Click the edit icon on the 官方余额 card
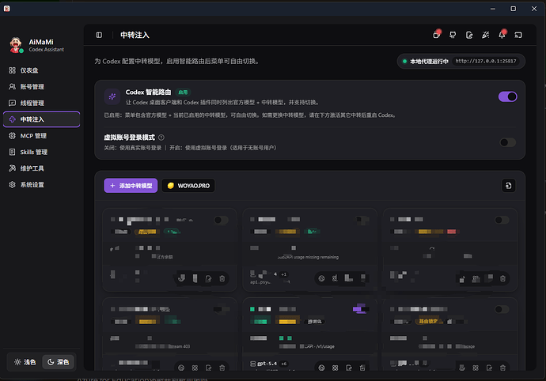Image resolution: width=546 pixels, height=381 pixels. click(209, 279)
